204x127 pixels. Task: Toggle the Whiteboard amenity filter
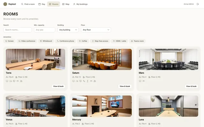pyautogui.click(x=46, y=41)
